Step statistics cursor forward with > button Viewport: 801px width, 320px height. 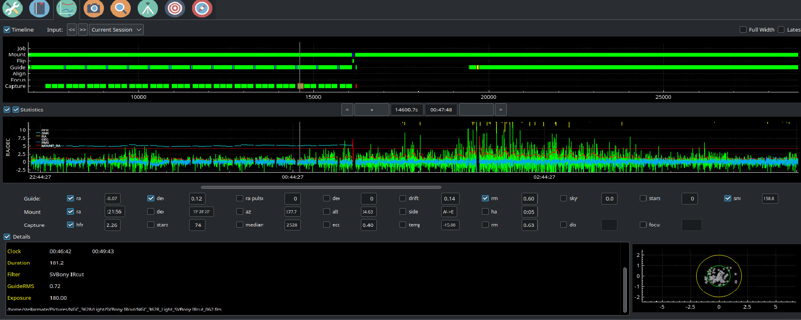pyautogui.click(x=501, y=110)
